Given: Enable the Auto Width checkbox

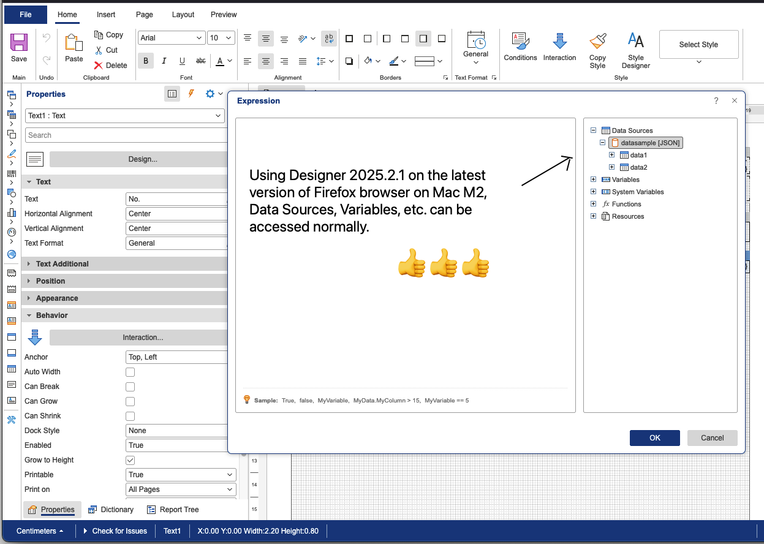Looking at the screenshot, I should [130, 372].
